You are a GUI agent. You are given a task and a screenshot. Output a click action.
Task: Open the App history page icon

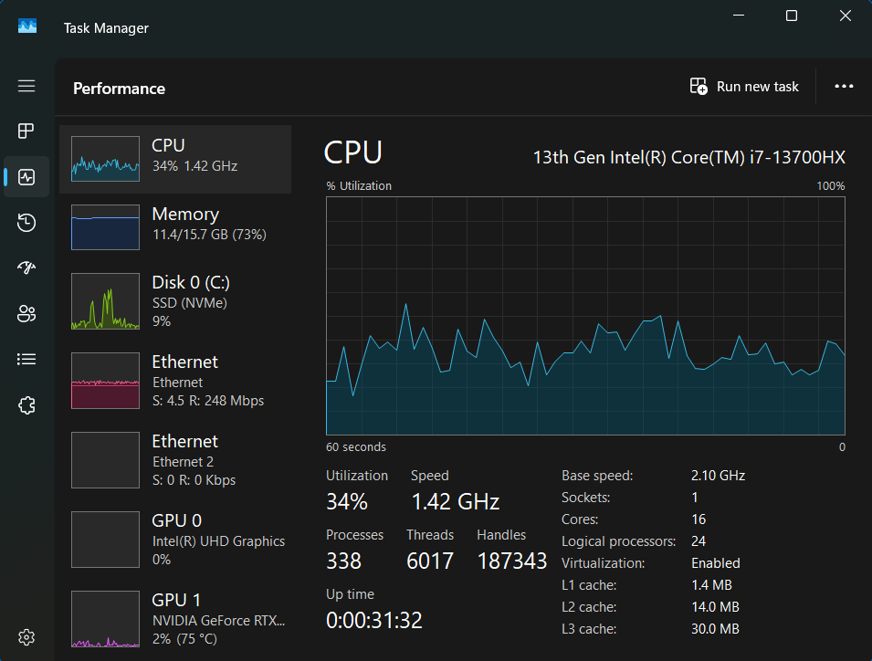pyautogui.click(x=26, y=223)
